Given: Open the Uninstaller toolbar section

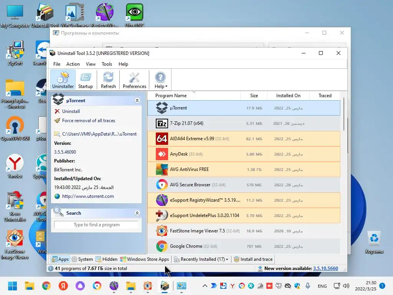Looking at the screenshot, I should (x=63, y=80).
